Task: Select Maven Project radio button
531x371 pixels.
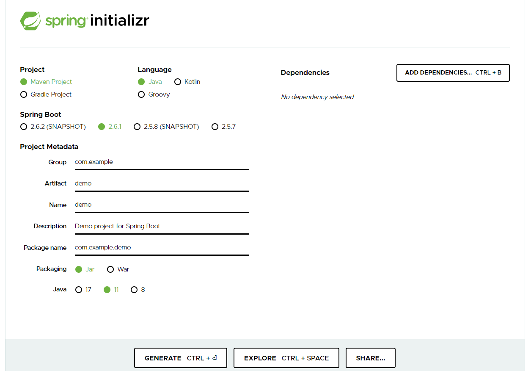Action: pyautogui.click(x=46, y=82)
